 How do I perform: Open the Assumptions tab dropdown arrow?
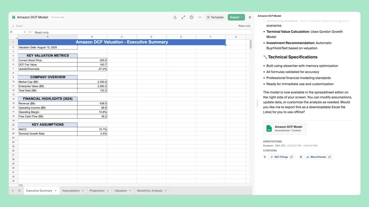[83, 191]
